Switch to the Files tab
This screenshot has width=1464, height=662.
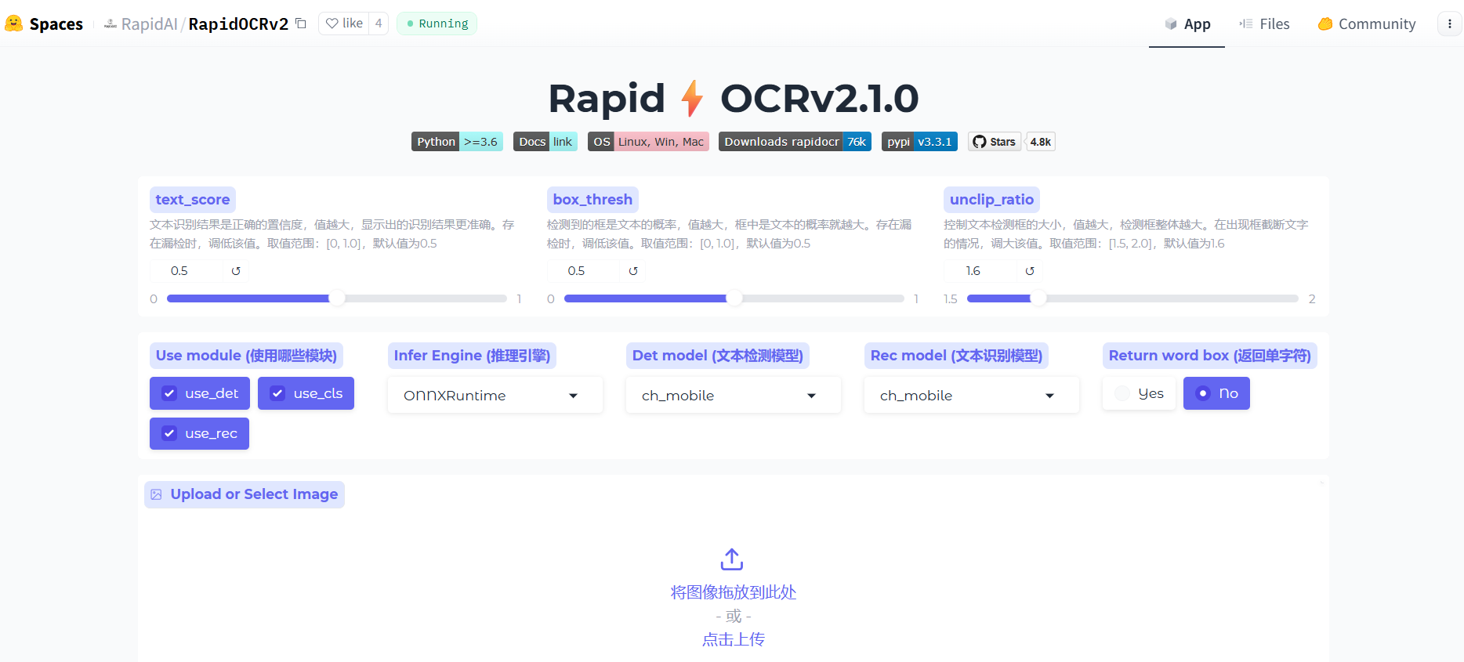[1264, 24]
